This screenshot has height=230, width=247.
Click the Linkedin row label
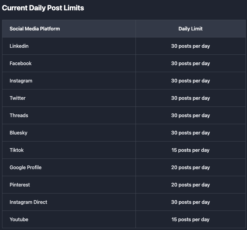(x=19, y=46)
